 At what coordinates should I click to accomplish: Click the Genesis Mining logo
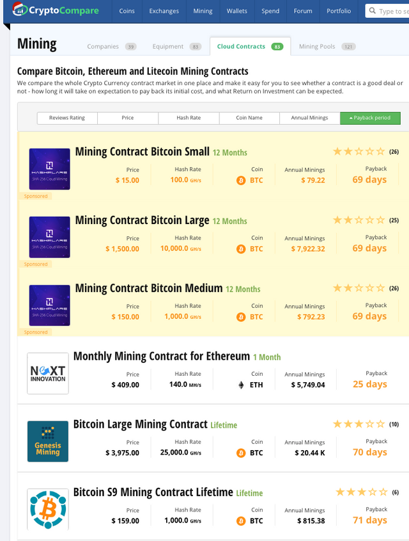48,441
